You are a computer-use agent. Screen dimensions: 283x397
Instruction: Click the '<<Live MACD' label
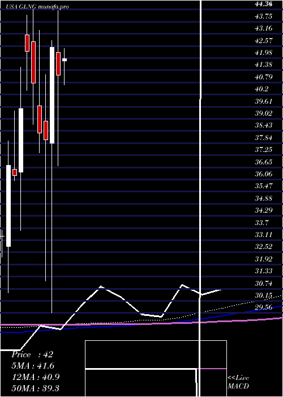click(x=238, y=382)
